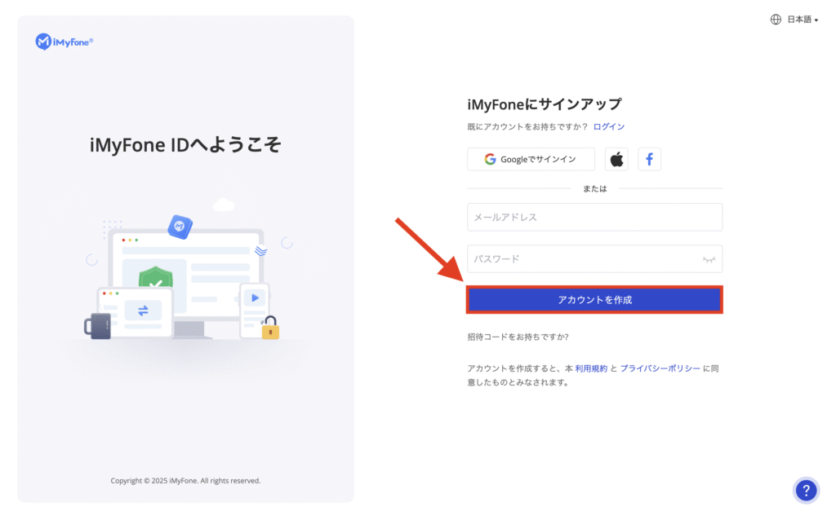This screenshot has width=836, height=520.
Task: Sign up with the Facebook icon
Action: pyautogui.click(x=649, y=160)
